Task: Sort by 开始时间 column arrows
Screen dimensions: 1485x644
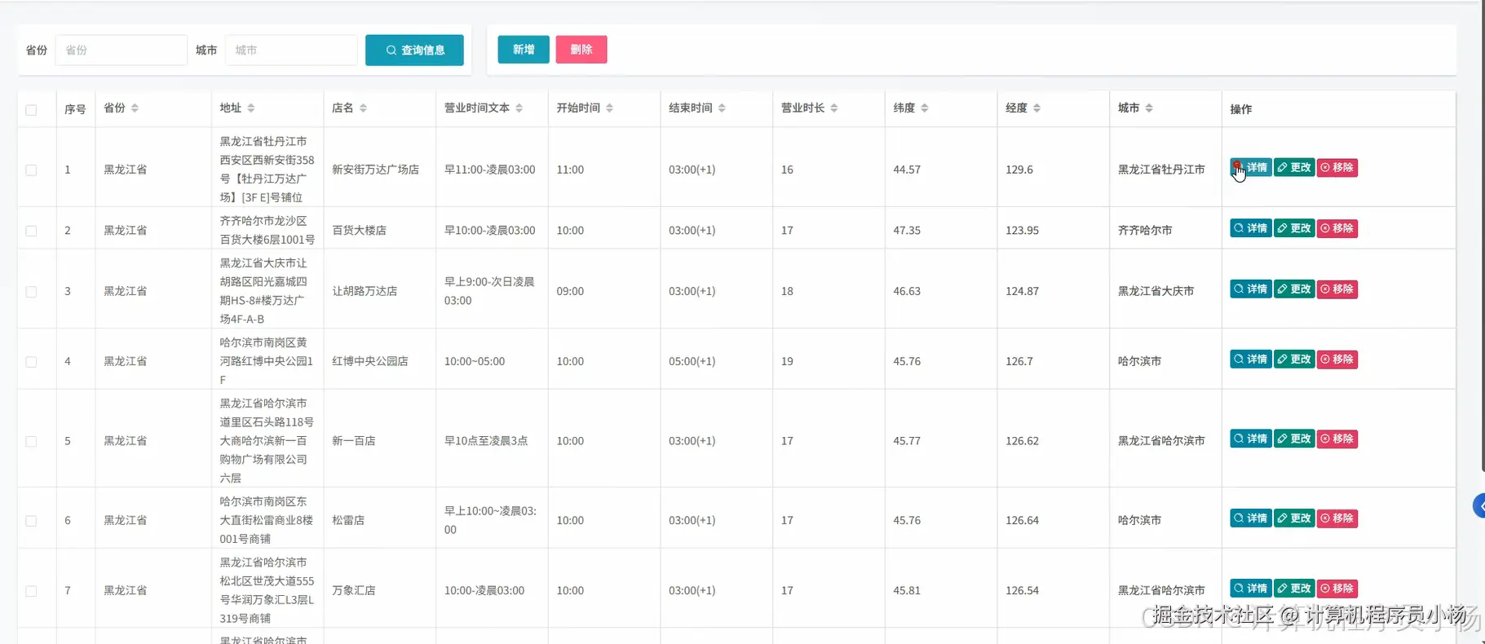Action: click(610, 108)
